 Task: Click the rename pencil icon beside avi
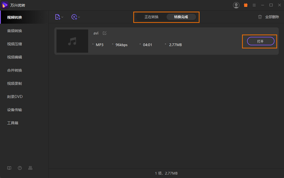105,33
